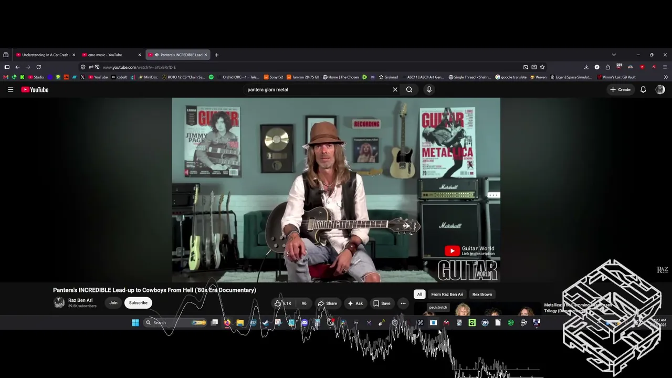Open the X bookmark icon

pos(82,77)
